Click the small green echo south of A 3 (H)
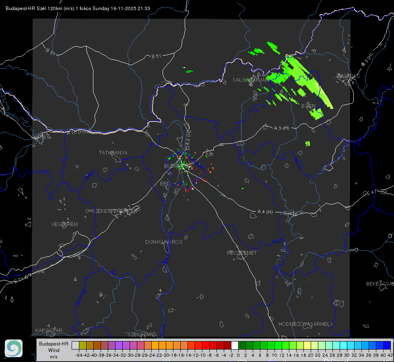 (x=307, y=144)
